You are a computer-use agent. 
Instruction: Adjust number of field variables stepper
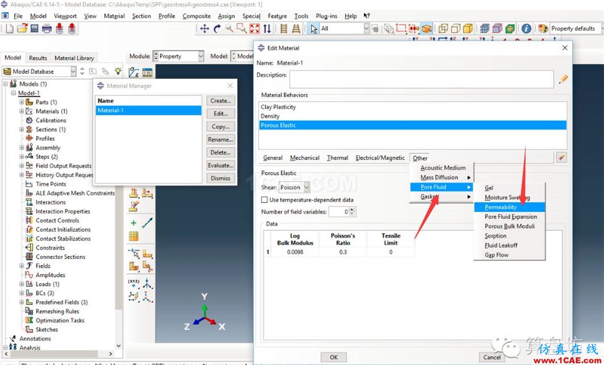(x=352, y=211)
